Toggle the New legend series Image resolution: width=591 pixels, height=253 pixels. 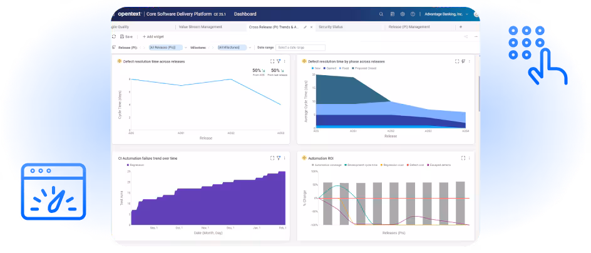(x=316, y=68)
